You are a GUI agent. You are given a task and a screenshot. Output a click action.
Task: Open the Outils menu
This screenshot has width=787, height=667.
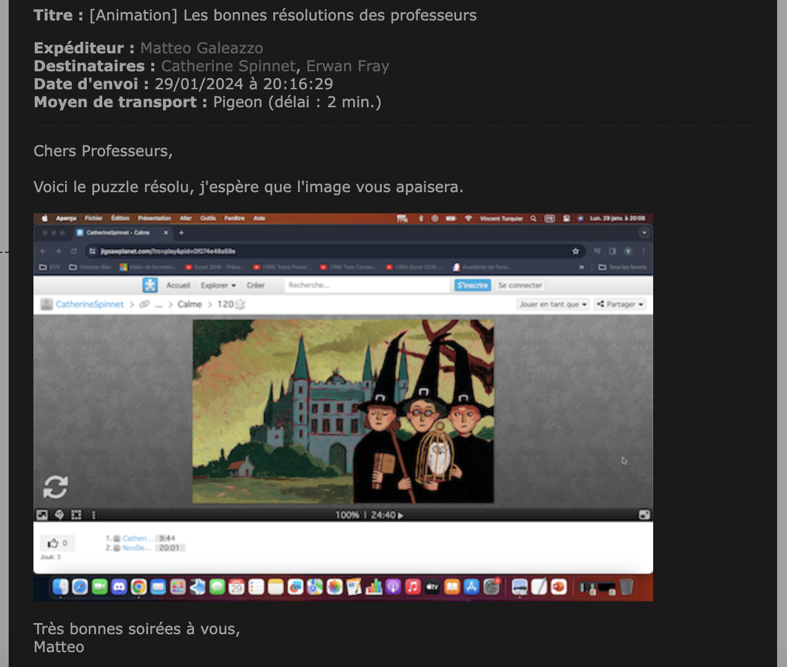(x=208, y=218)
